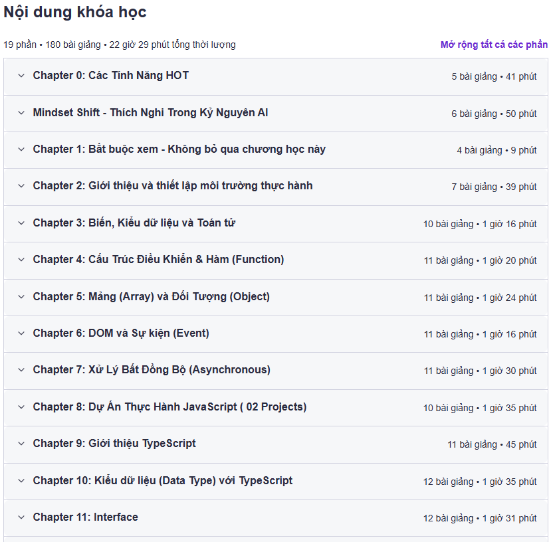Expand chevron for Chapter 7: Xử Lý Bất Đồng Bộ
The width and height of the screenshot is (553, 542).
21,370
